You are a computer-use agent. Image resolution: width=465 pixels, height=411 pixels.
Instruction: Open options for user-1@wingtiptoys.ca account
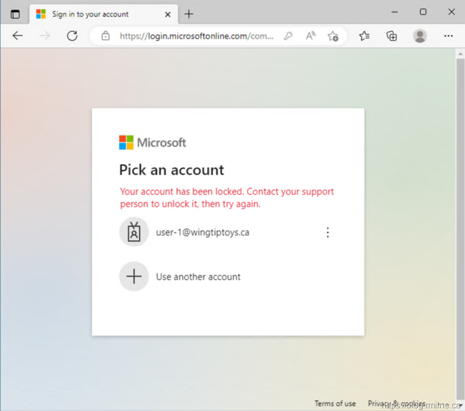pos(328,232)
